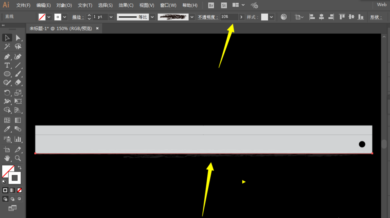Select the Rotate tool
This screenshot has height=218, width=390.
click(7, 93)
